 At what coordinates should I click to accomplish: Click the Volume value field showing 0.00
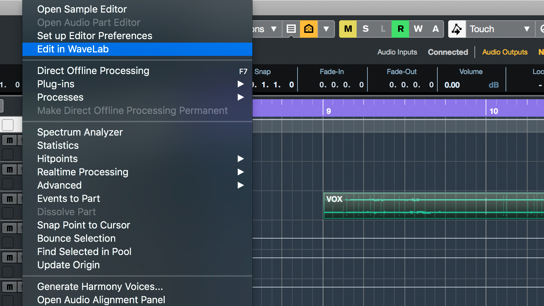coord(452,85)
